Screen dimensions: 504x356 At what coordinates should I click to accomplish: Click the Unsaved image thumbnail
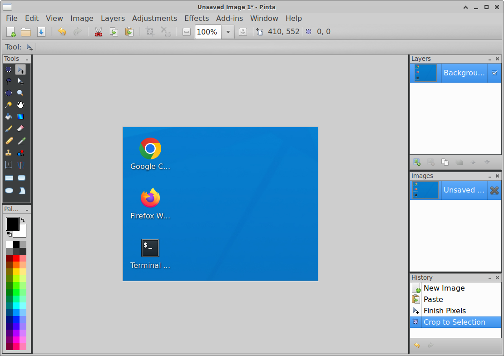pos(425,190)
